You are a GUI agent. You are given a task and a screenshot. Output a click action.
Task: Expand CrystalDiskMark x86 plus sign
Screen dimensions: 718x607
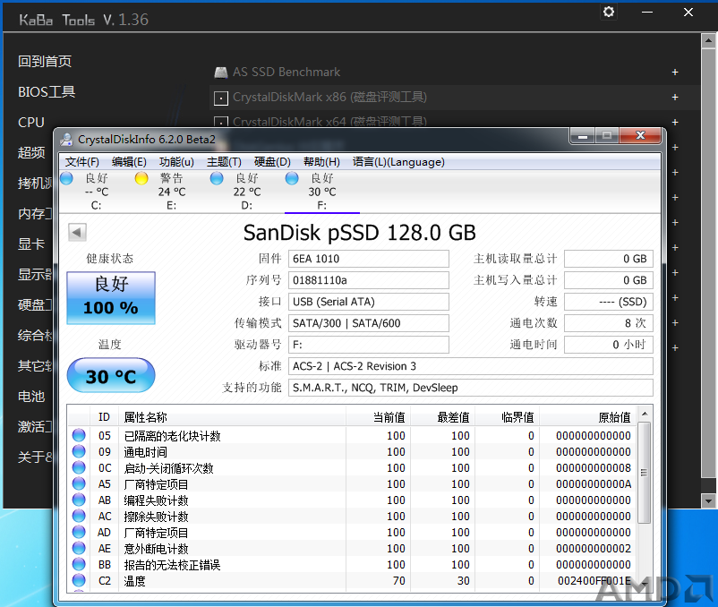pyautogui.click(x=675, y=98)
